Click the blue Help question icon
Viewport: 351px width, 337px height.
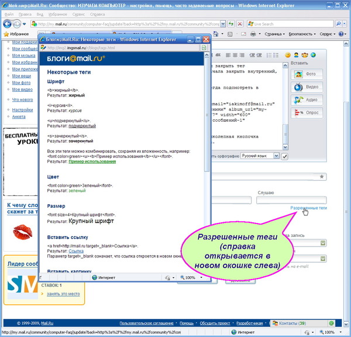[x=341, y=34]
